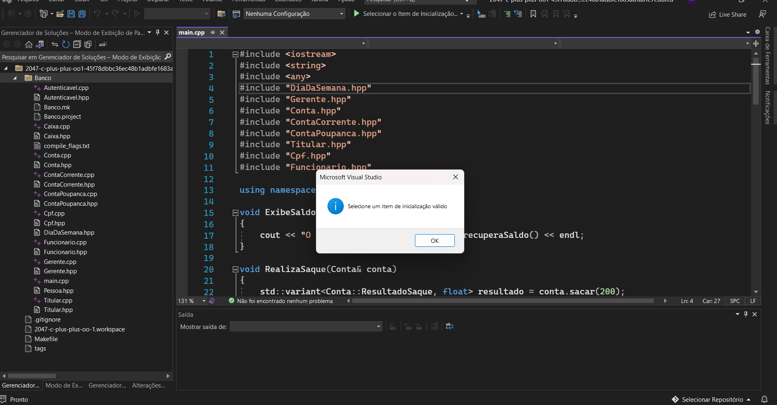777x405 pixels.
Task: Select ContaCorrente.hpp in the file tree
Action: tap(69, 185)
